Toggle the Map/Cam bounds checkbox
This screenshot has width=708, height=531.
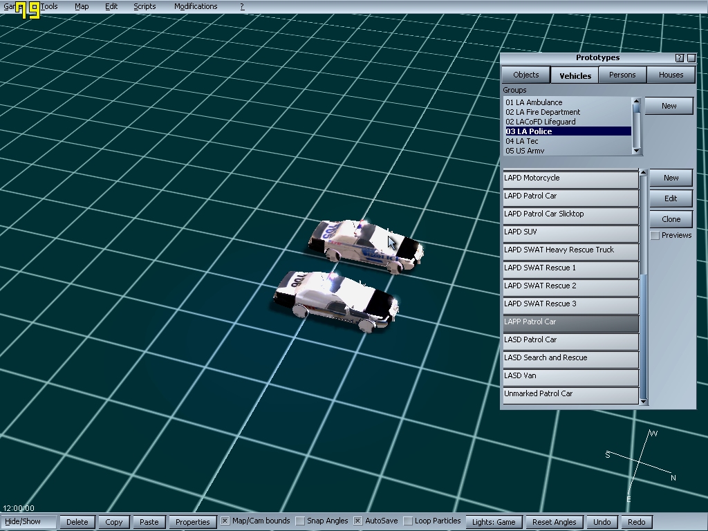(225, 521)
